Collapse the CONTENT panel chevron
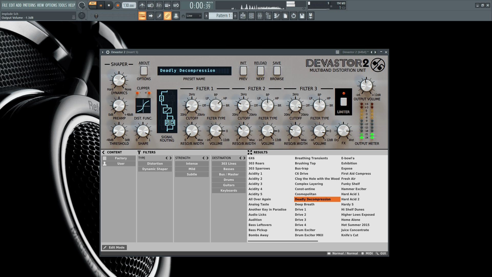 coord(104,152)
